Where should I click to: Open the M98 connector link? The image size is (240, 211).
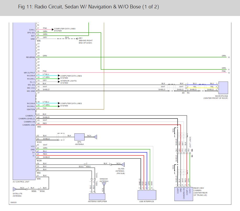pyautogui.click(x=38, y=178)
